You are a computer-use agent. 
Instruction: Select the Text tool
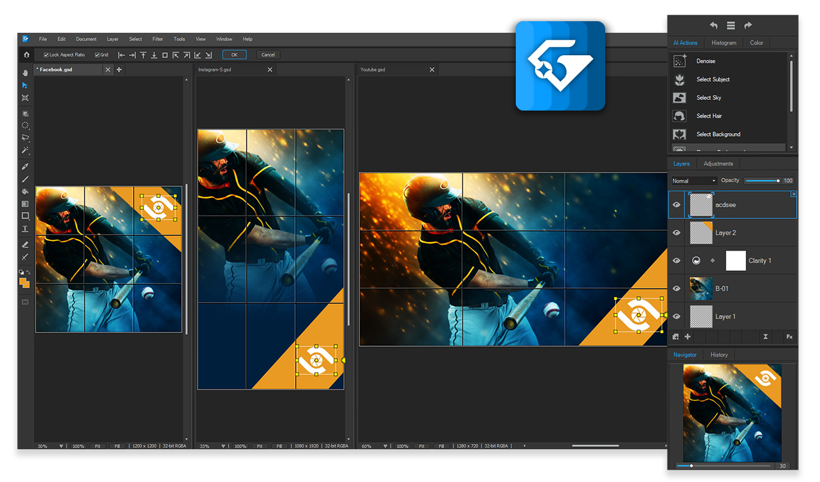click(x=25, y=229)
